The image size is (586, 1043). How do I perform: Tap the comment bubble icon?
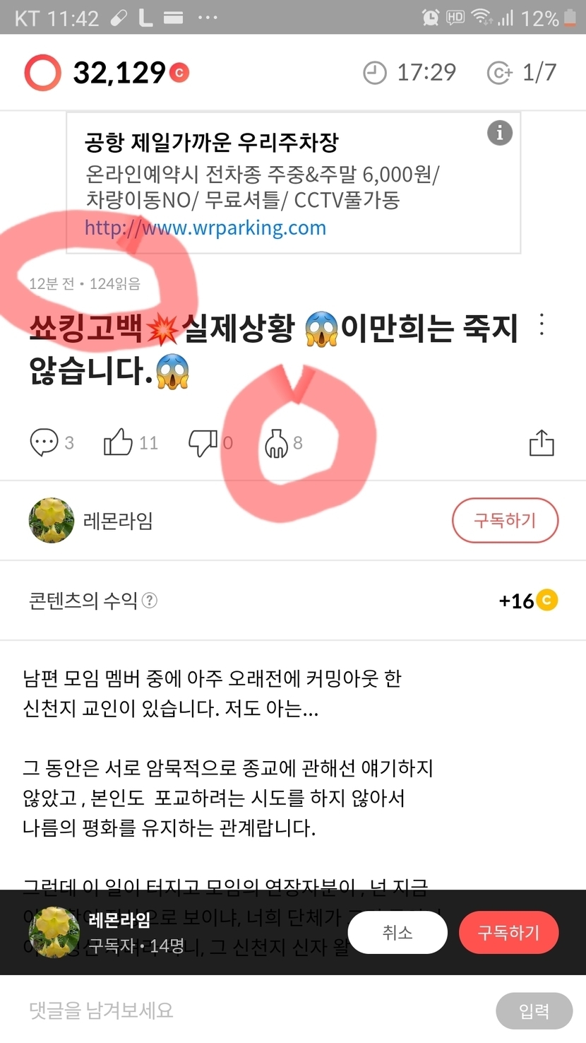click(43, 443)
